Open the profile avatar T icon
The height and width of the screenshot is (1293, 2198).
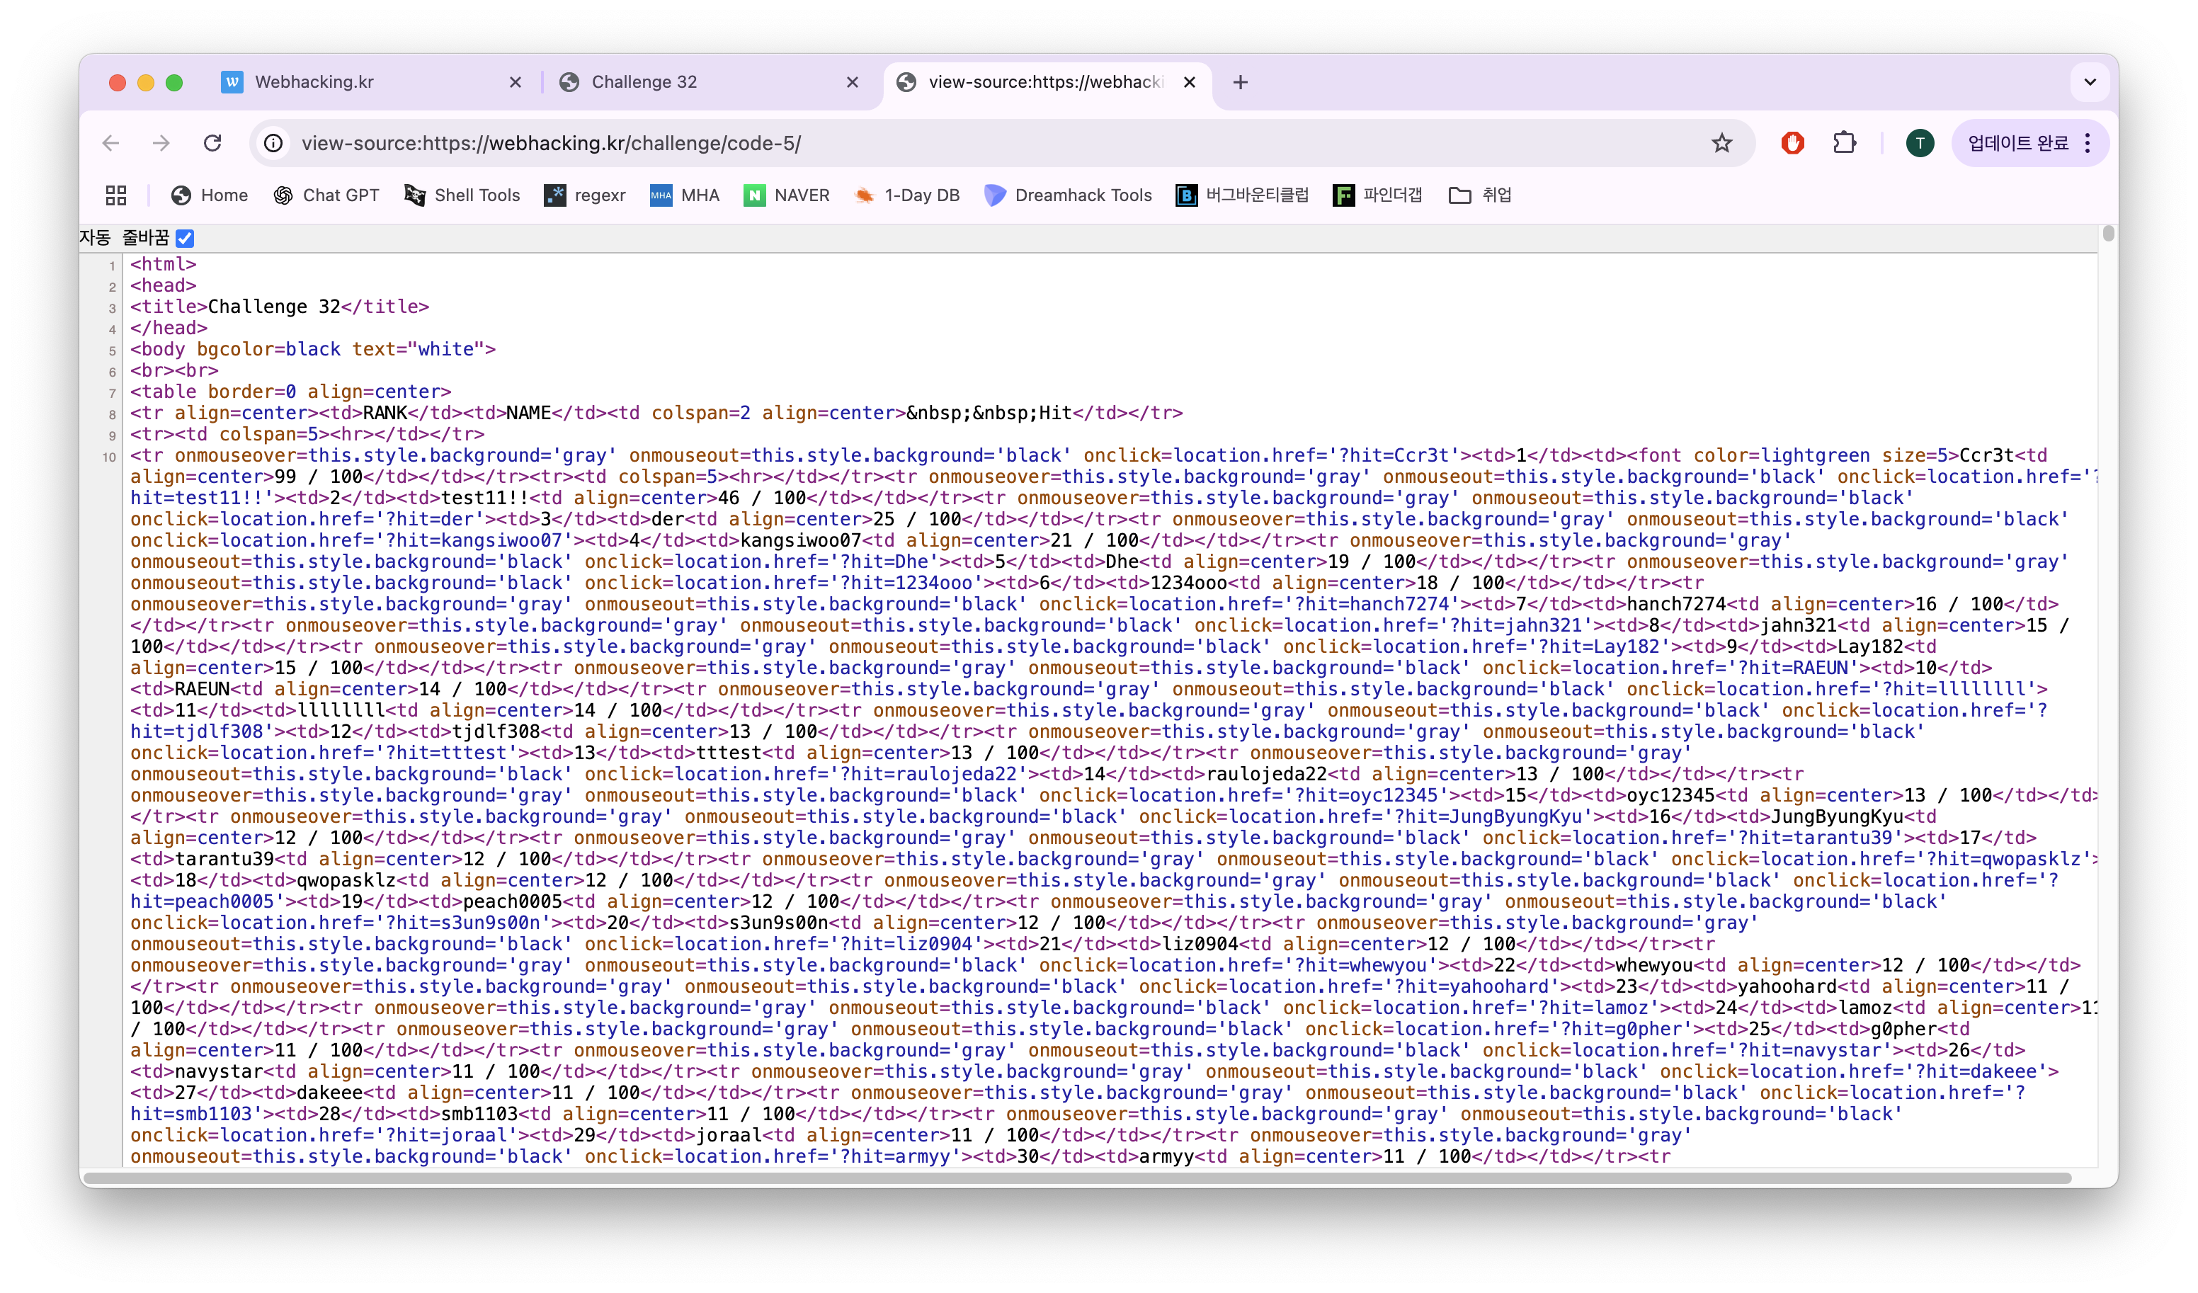point(1919,143)
